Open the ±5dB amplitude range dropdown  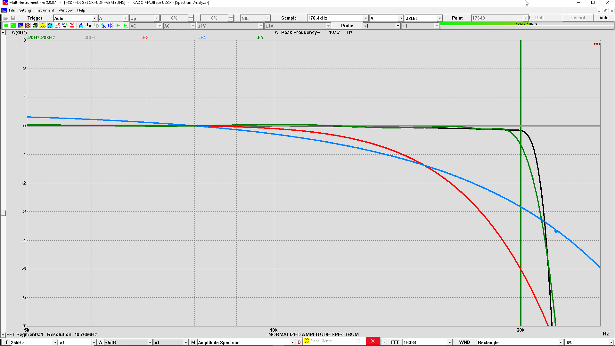128,342
